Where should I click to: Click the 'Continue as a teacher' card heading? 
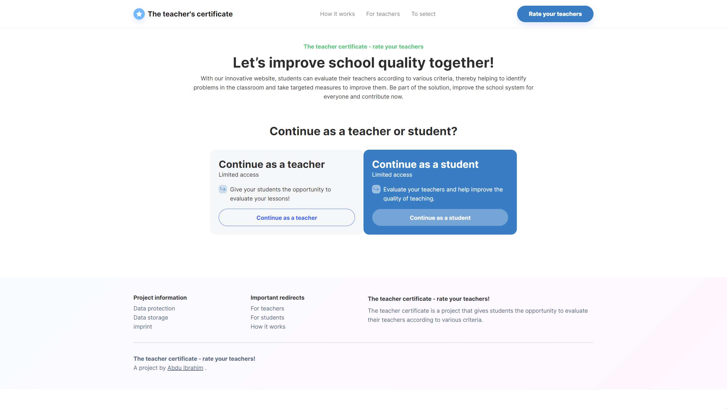(x=271, y=164)
